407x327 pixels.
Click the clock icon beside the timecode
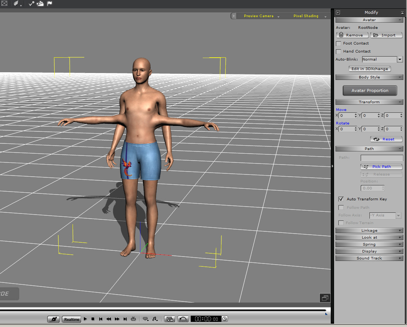point(225,319)
